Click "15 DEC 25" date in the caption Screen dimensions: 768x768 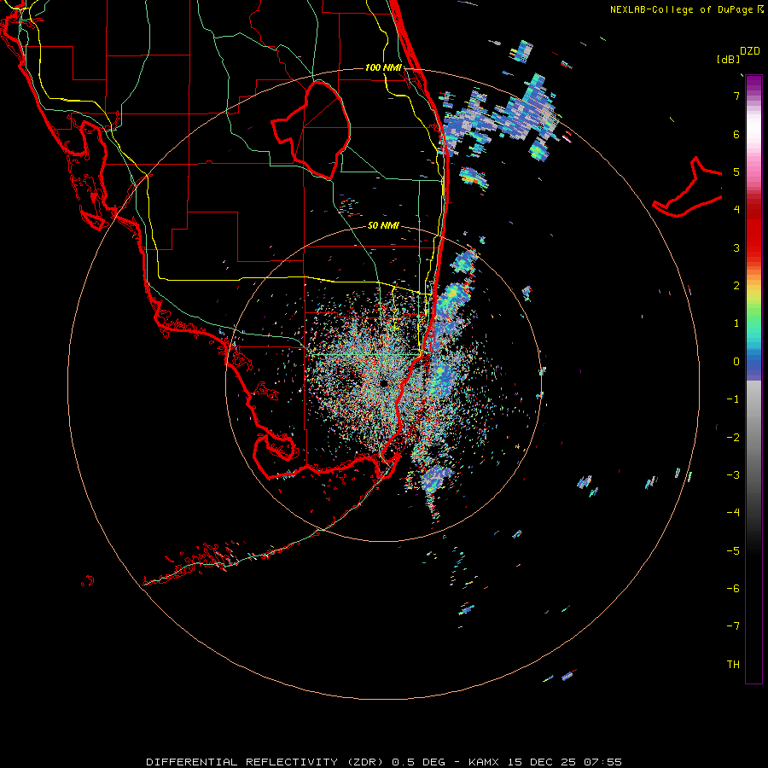(x=541, y=762)
